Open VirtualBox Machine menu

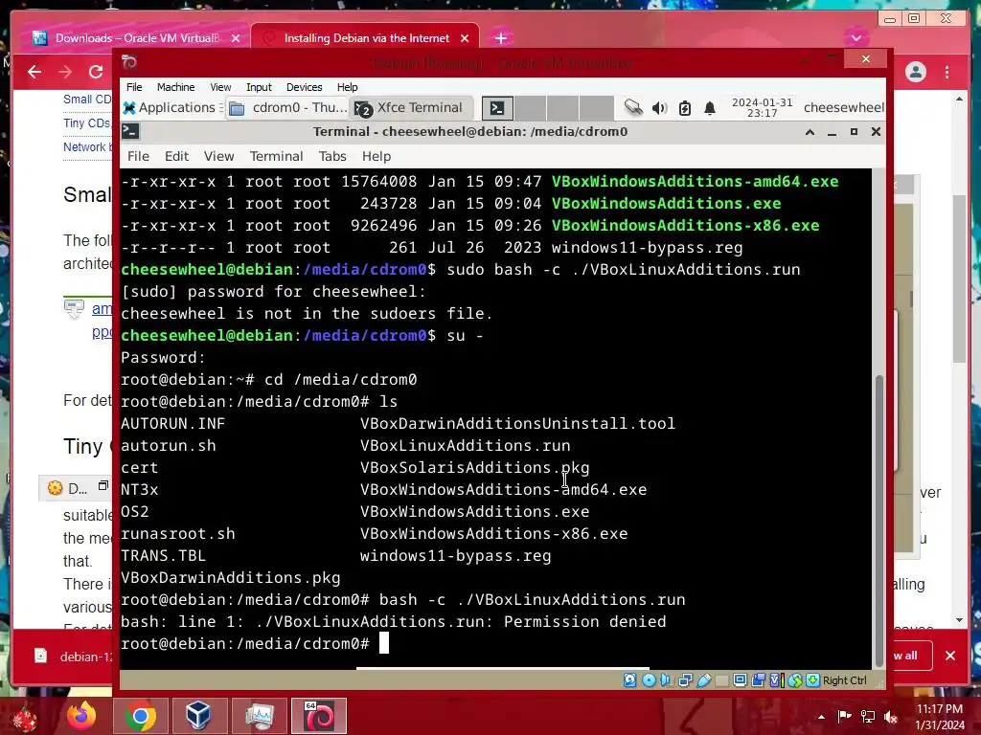pyautogui.click(x=176, y=87)
